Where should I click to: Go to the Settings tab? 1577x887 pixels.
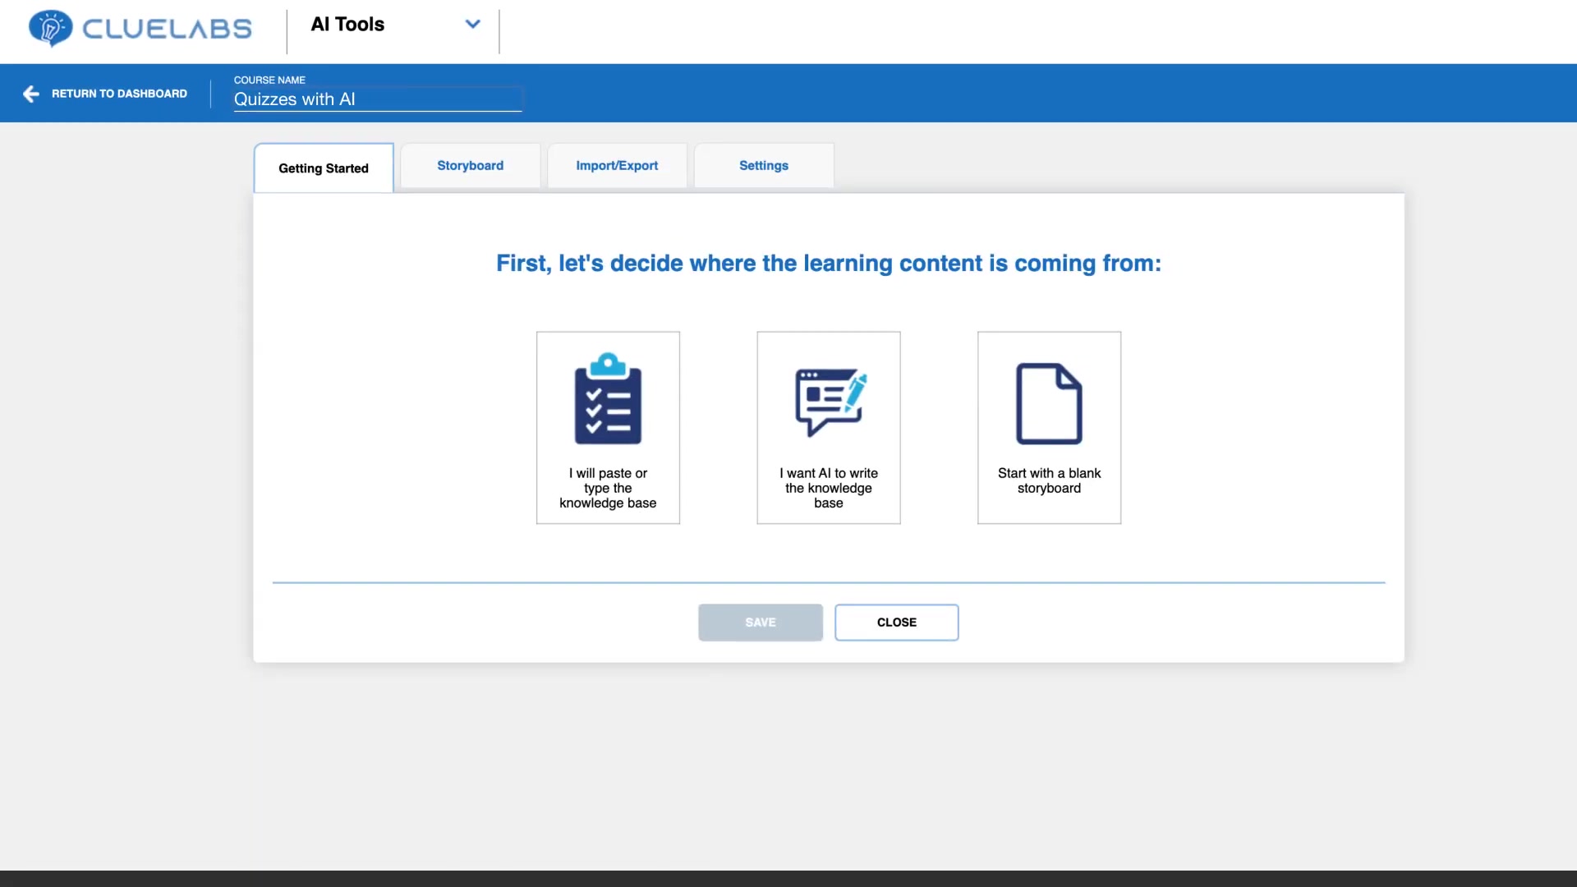click(763, 165)
